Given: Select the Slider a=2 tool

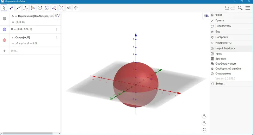Looking at the screenshot, I should pyautogui.click(x=69, y=8).
